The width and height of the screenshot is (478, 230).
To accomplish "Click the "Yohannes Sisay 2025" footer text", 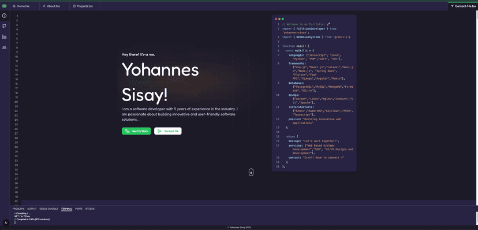I will tap(240, 227).
